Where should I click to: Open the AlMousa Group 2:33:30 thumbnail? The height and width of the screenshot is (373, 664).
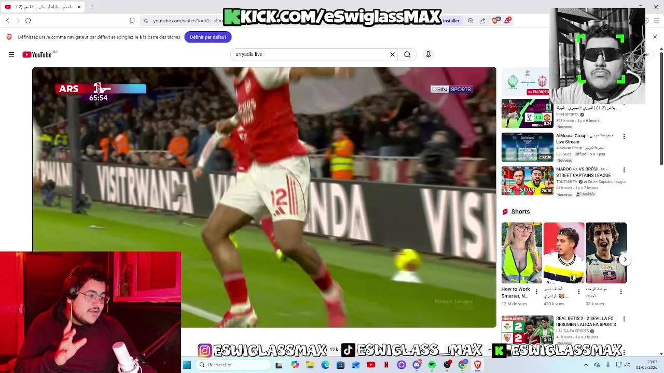[x=527, y=147]
